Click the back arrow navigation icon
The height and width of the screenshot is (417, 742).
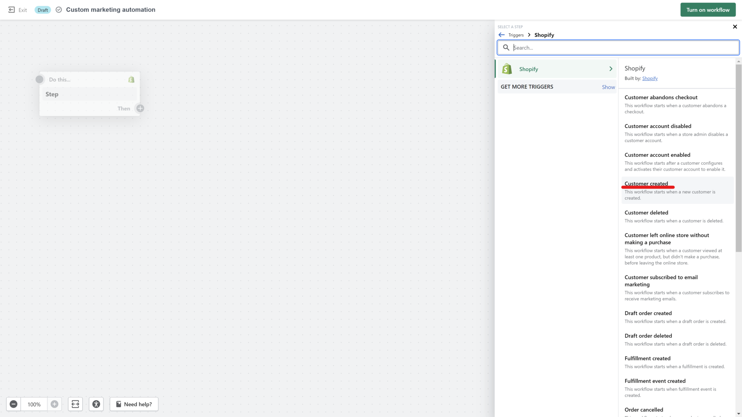(501, 35)
